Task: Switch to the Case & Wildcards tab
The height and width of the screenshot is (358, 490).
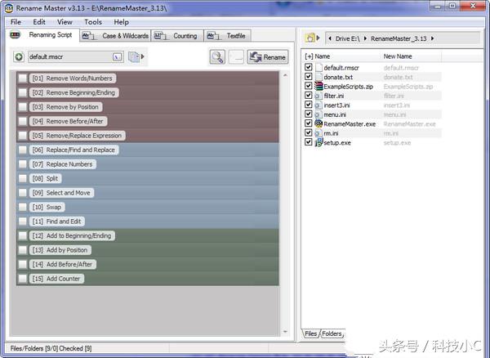Action: [115, 36]
